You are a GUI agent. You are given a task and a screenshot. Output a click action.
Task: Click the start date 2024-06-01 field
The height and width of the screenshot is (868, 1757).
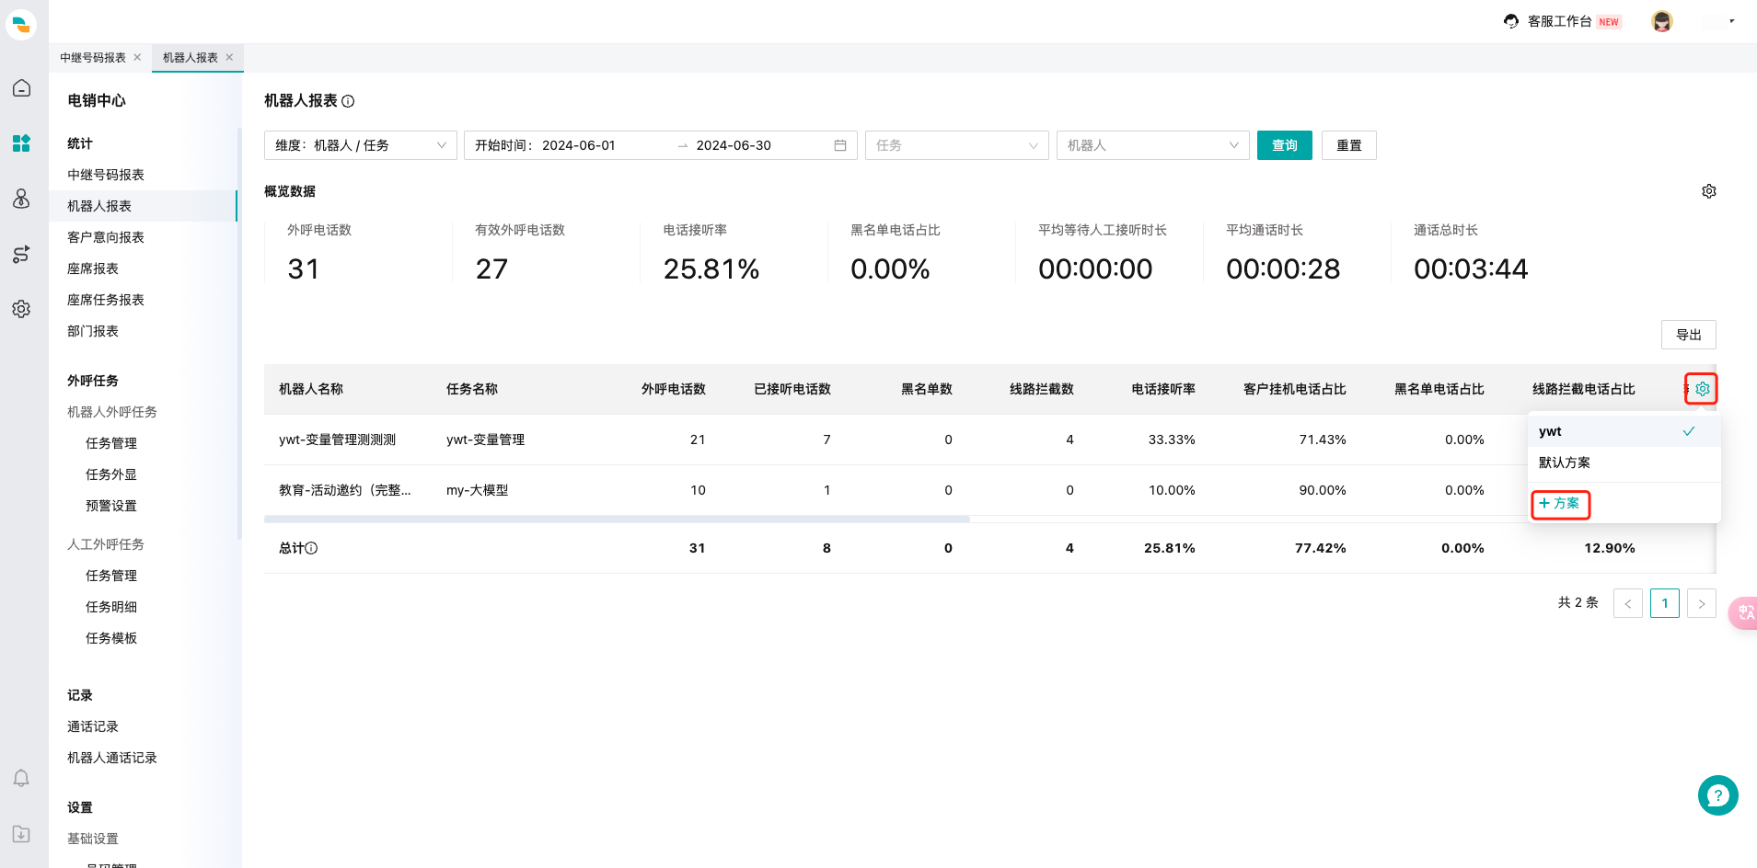pos(579,145)
